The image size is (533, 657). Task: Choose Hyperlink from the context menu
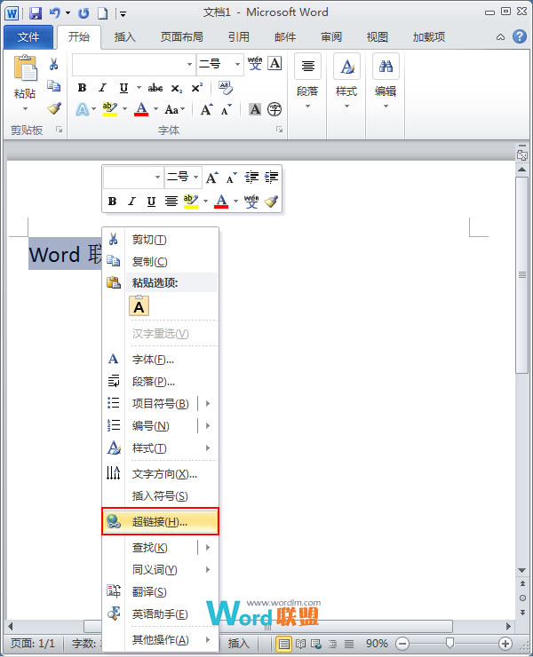[x=160, y=522]
